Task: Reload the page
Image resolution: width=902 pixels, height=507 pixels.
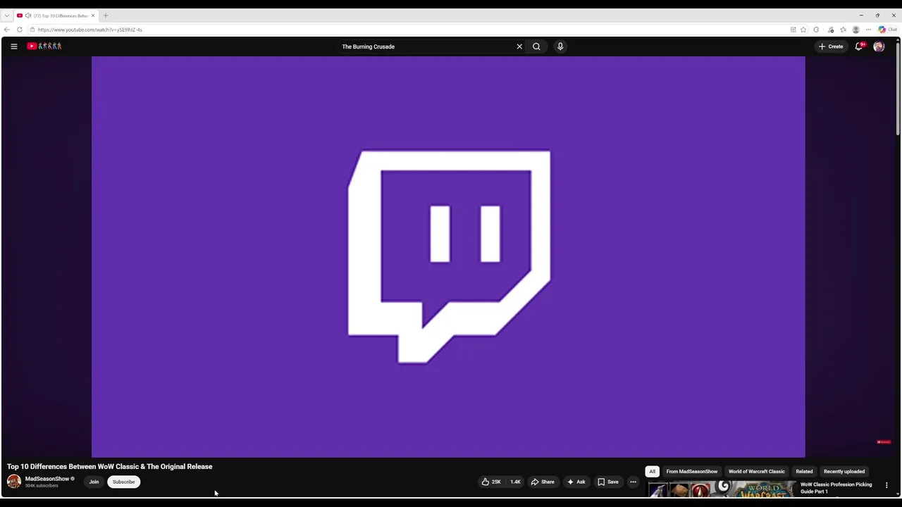Action: point(20,30)
